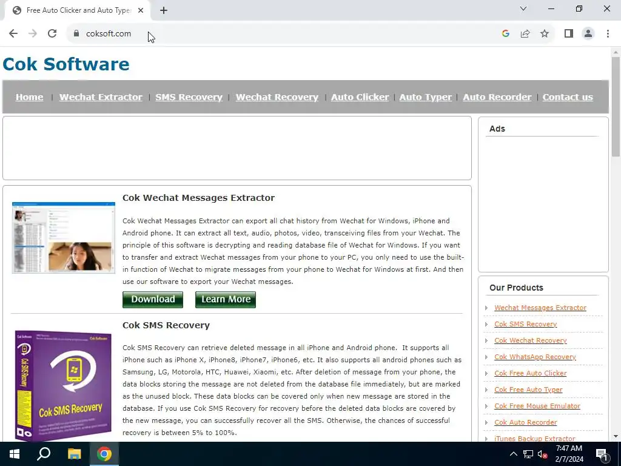Click the forward navigation arrow
The image size is (621, 466).
33,33
